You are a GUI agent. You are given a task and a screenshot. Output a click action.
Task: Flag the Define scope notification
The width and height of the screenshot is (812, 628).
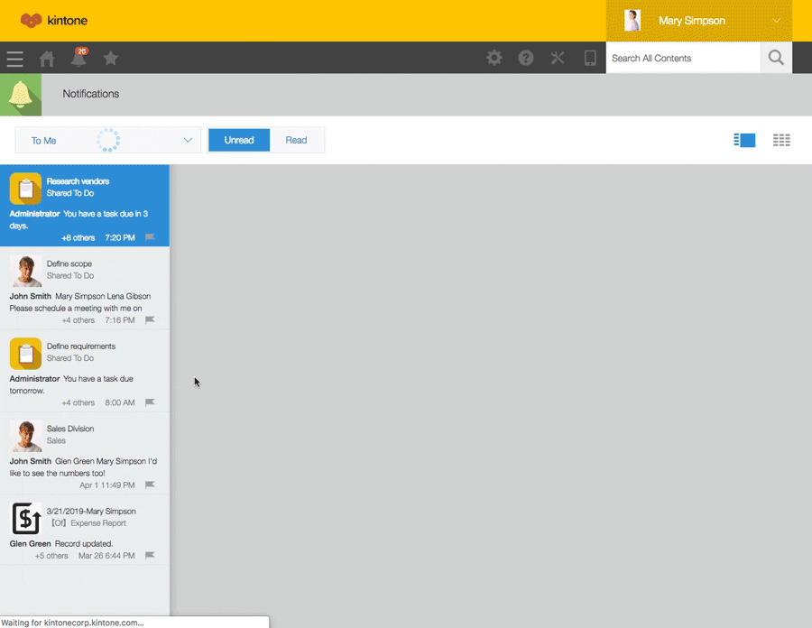[150, 320]
